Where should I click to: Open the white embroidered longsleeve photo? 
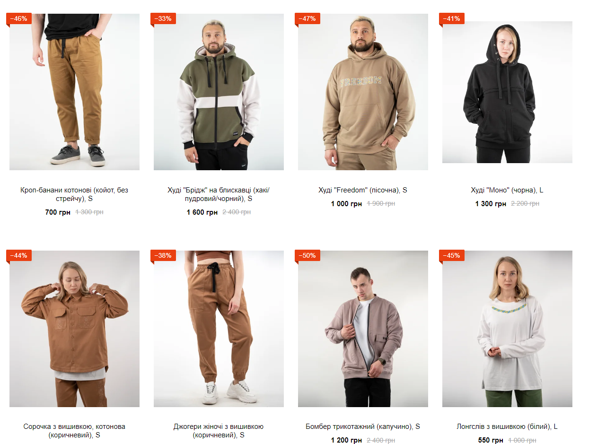[x=507, y=329]
